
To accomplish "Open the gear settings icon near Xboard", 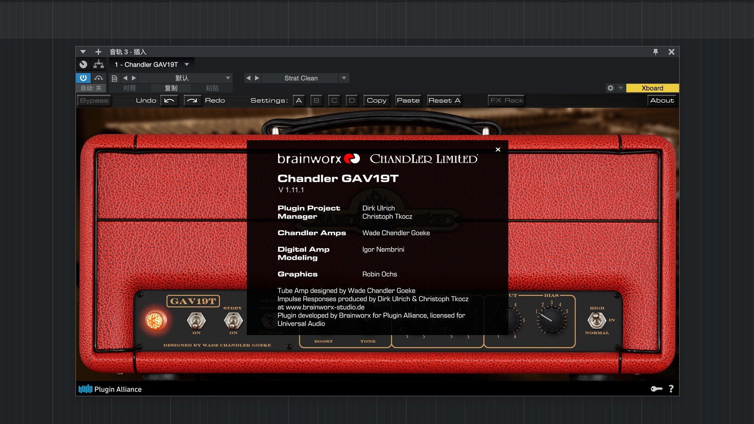I will [610, 88].
